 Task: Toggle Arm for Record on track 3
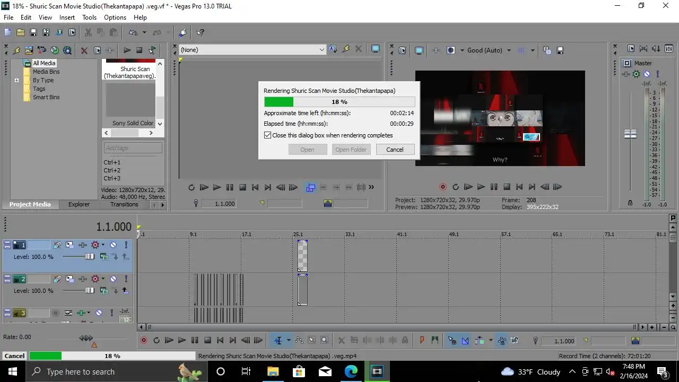pos(56,313)
